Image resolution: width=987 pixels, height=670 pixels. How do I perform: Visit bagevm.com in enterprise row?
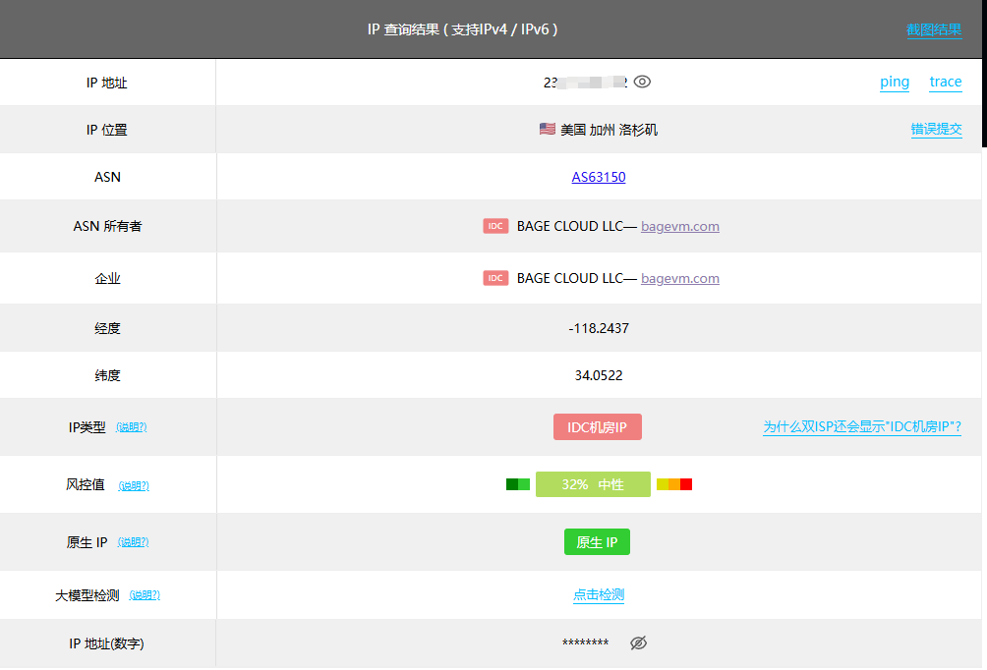point(680,278)
